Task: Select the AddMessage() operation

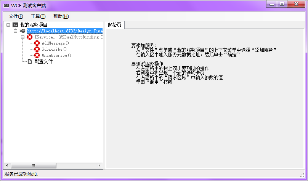Action: coord(55,43)
